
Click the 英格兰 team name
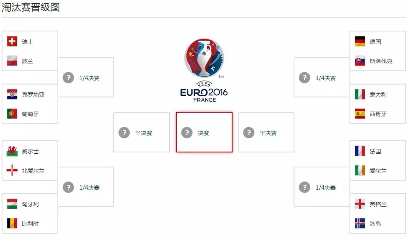(x=378, y=204)
